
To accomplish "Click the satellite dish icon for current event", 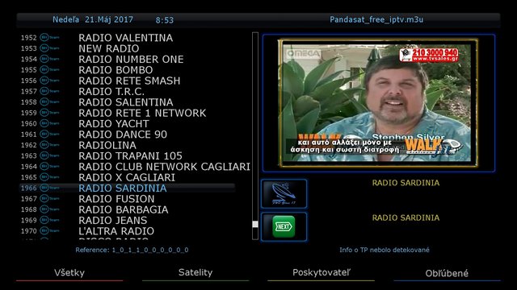I will 284,194.
